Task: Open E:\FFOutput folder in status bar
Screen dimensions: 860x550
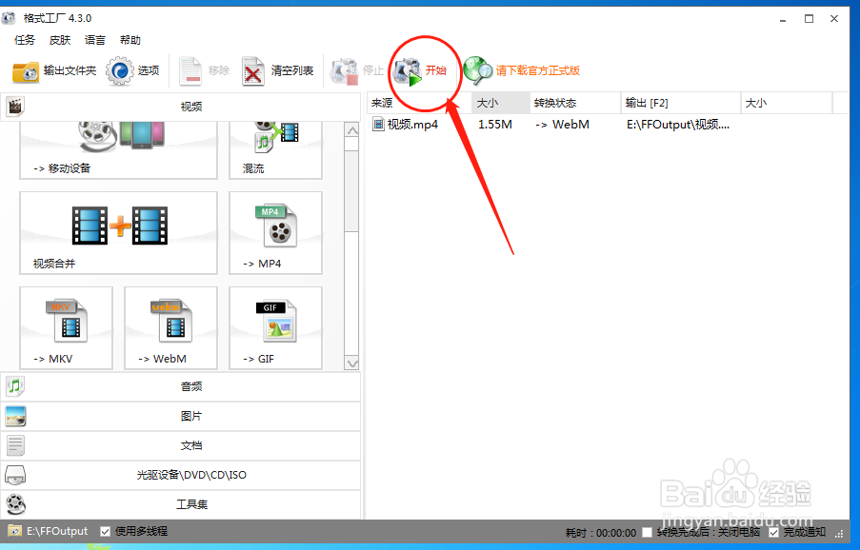Action: 49,531
